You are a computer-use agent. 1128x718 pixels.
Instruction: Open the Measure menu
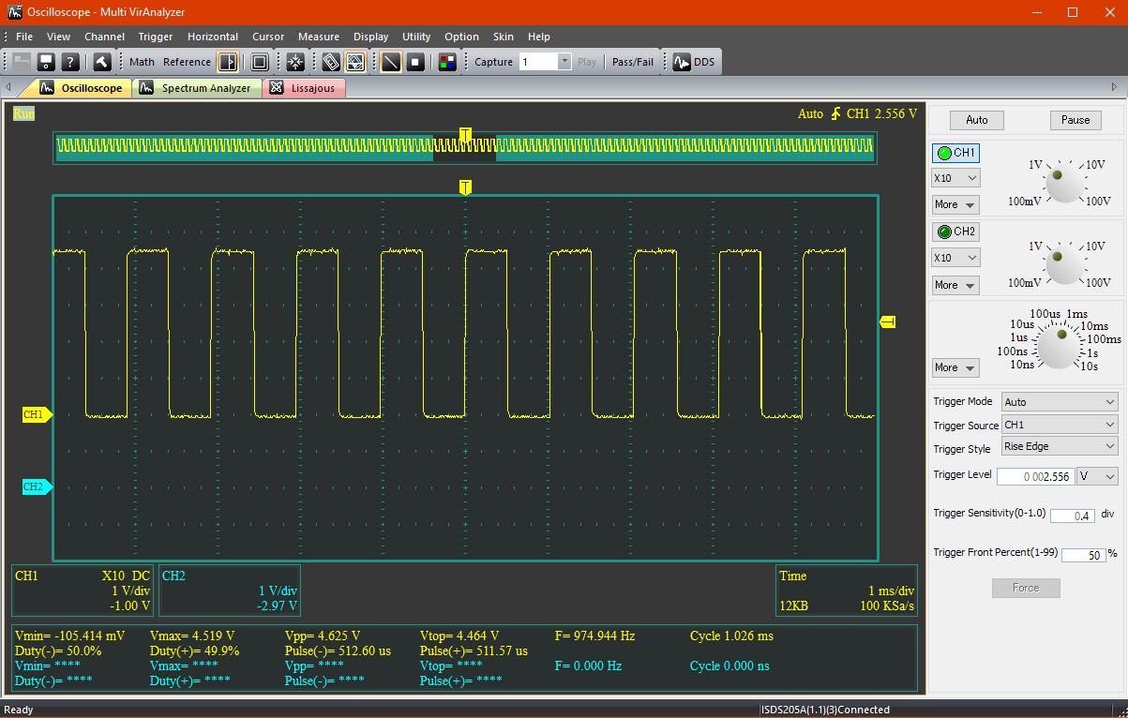click(x=319, y=37)
